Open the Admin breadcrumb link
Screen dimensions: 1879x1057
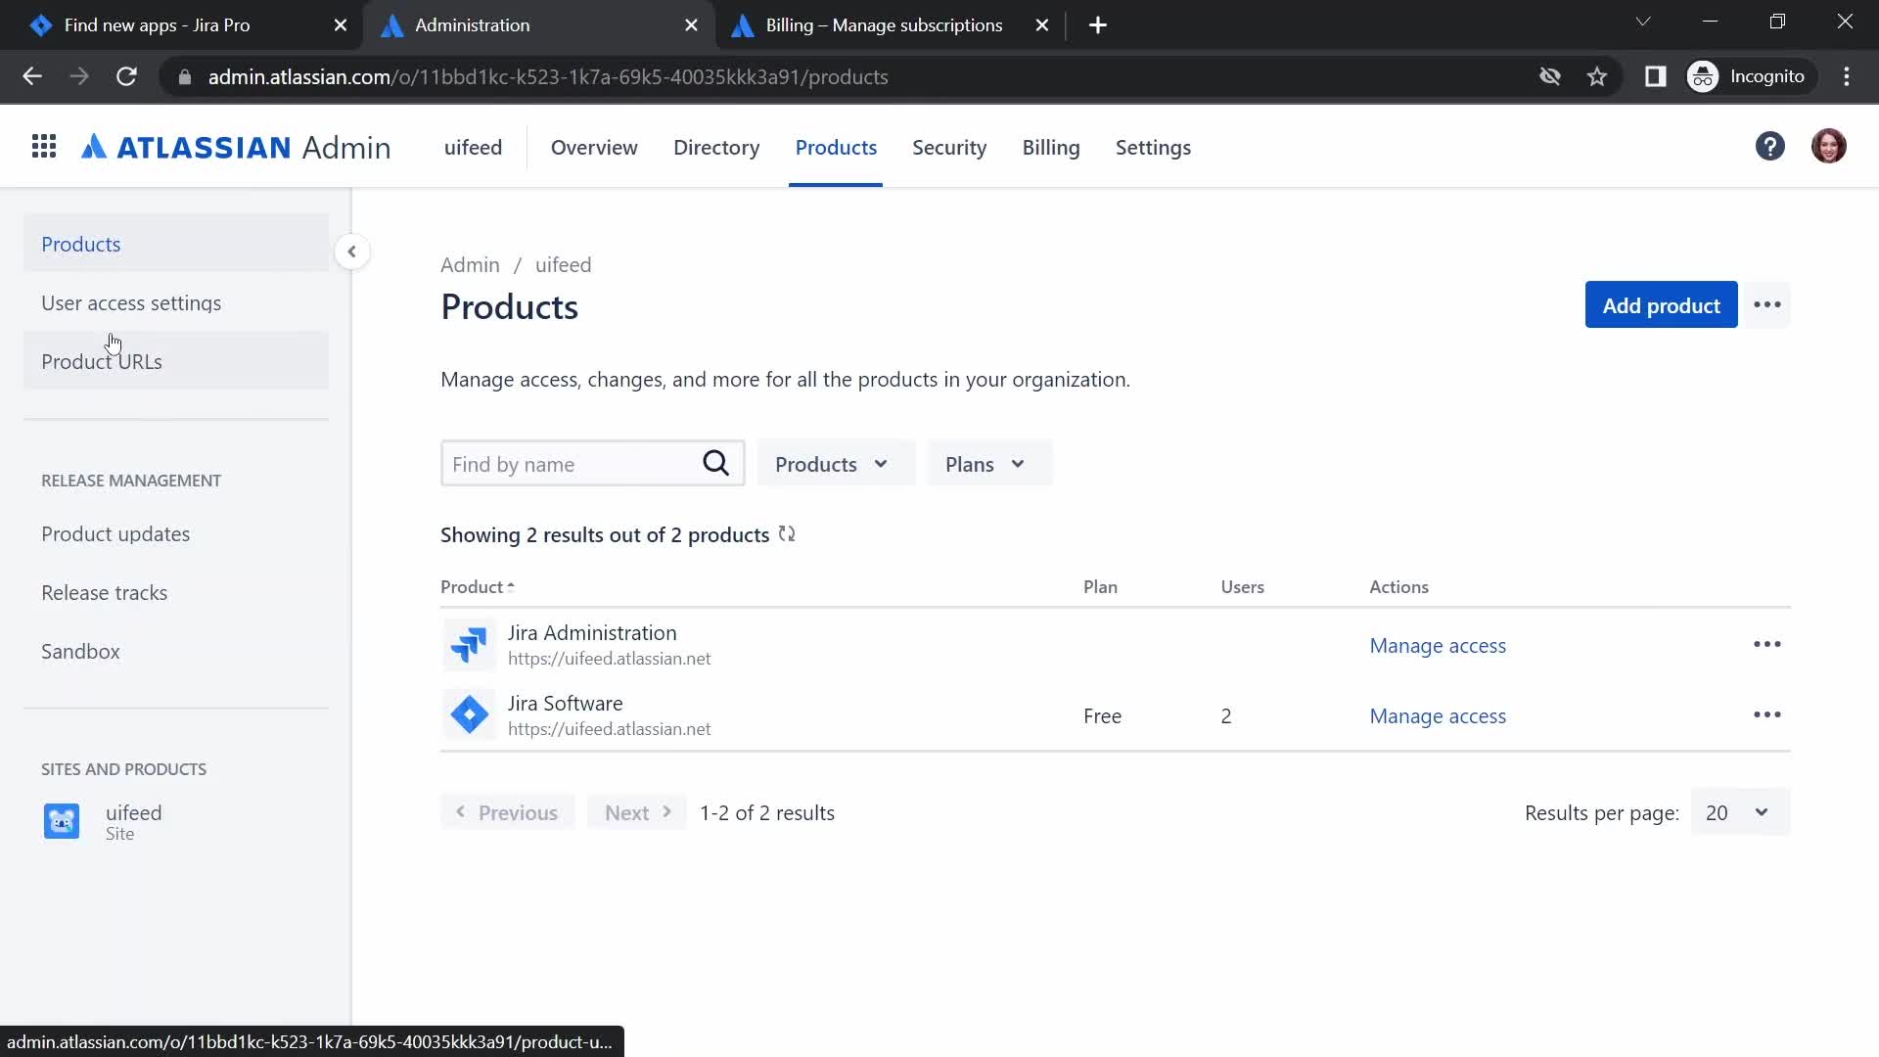pos(470,265)
